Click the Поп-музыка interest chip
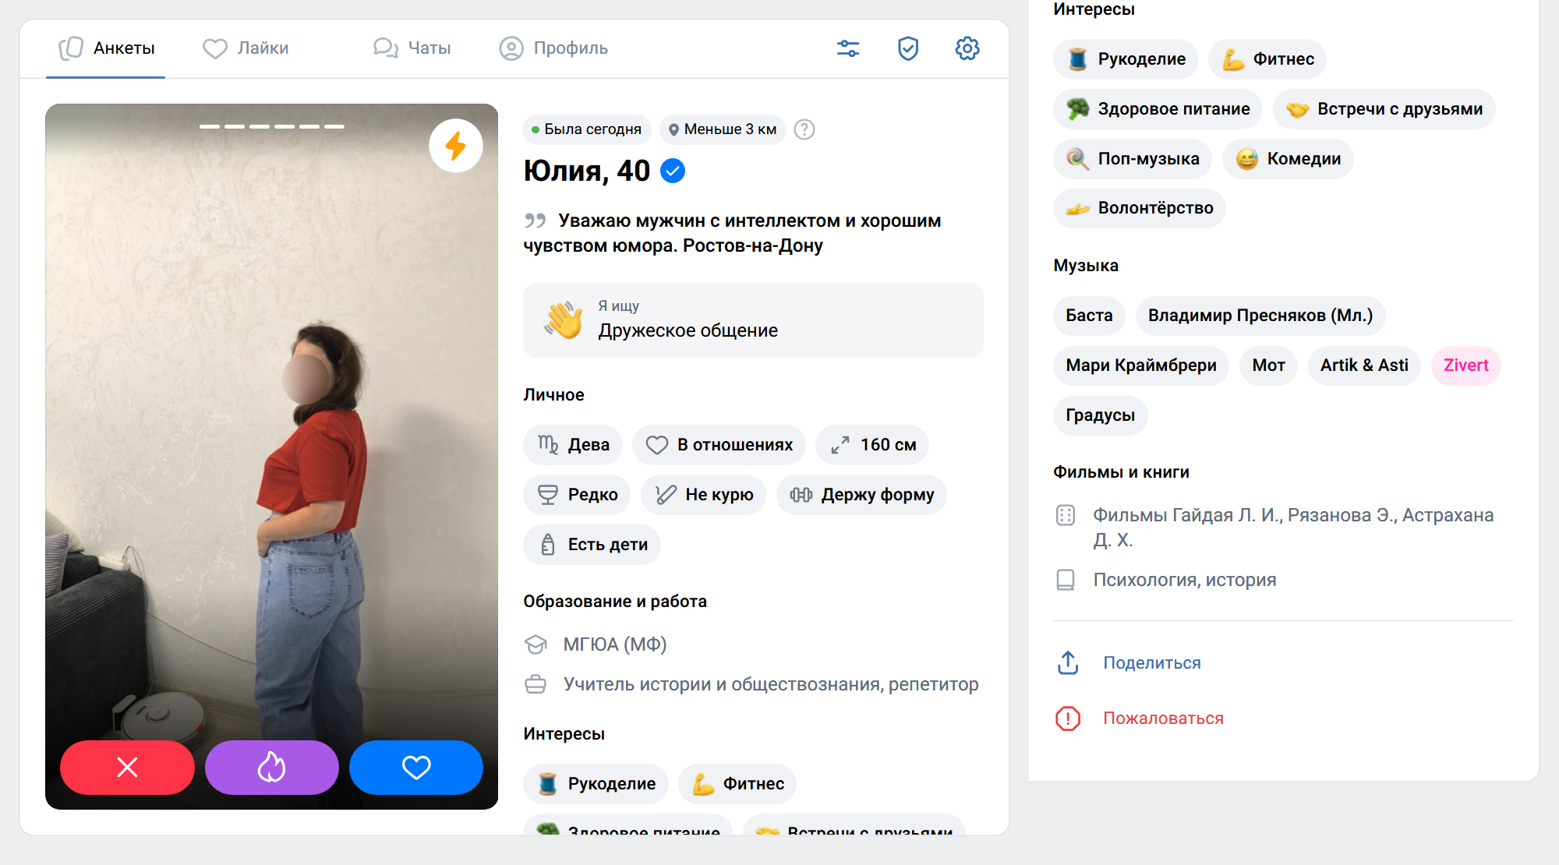 pos(1133,159)
